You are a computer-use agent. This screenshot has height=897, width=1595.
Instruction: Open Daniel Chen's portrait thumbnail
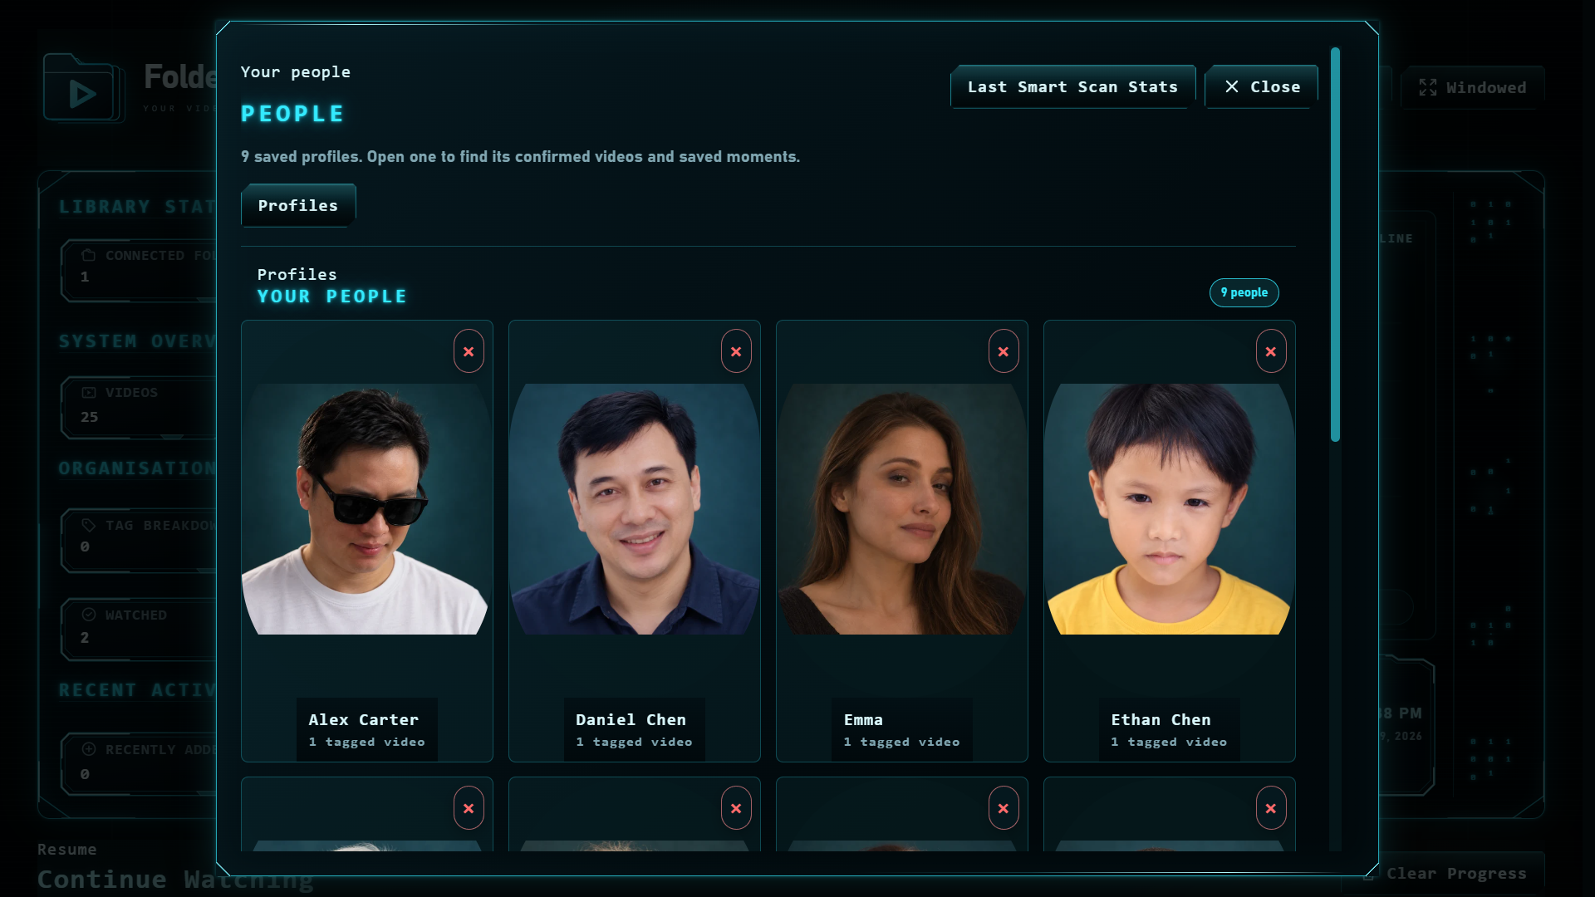click(x=634, y=508)
